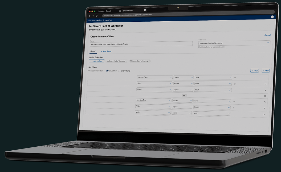Click the Admin Tool label in the header
The height and width of the screenshot is (172, 281).
pyautogui.click(x=109, y=20)
